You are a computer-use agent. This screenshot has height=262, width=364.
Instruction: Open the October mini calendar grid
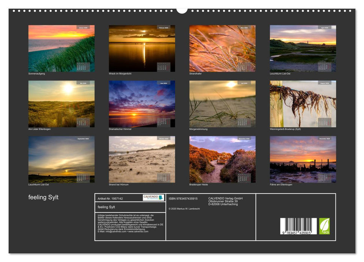(163, 178)
